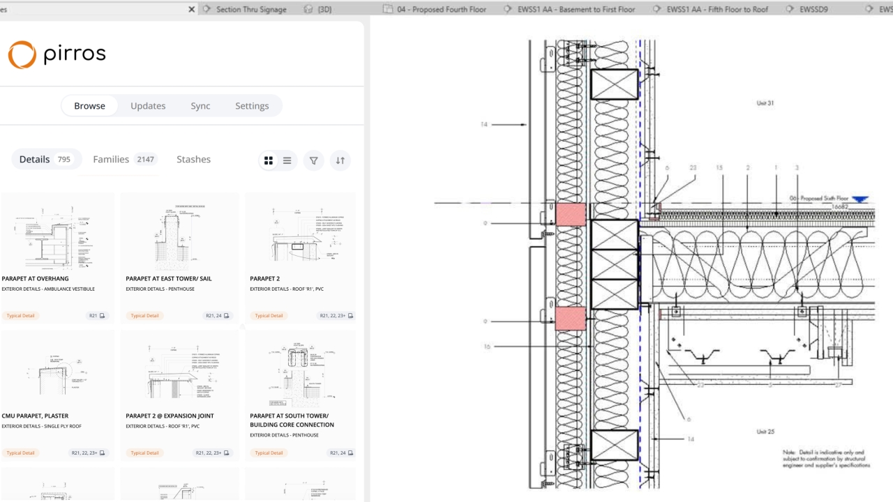This screenshot has height=502, width=893.
Task: Click R21, 22, 23+ badge on CMU Parapet card
Action: click(x=89, y=453)
